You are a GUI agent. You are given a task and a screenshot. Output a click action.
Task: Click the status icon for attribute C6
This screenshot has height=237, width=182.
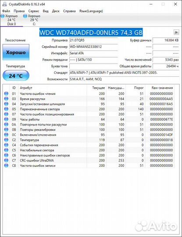[6, 155]
